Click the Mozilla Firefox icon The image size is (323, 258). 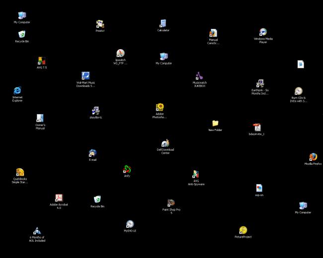[x=313, y=157]
